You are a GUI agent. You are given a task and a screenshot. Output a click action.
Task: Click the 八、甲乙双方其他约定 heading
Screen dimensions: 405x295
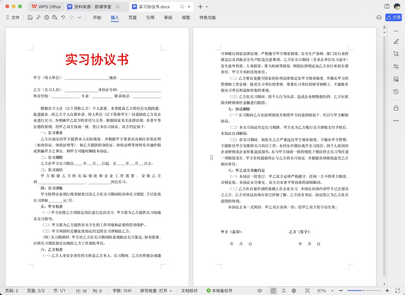click(246, 170)
